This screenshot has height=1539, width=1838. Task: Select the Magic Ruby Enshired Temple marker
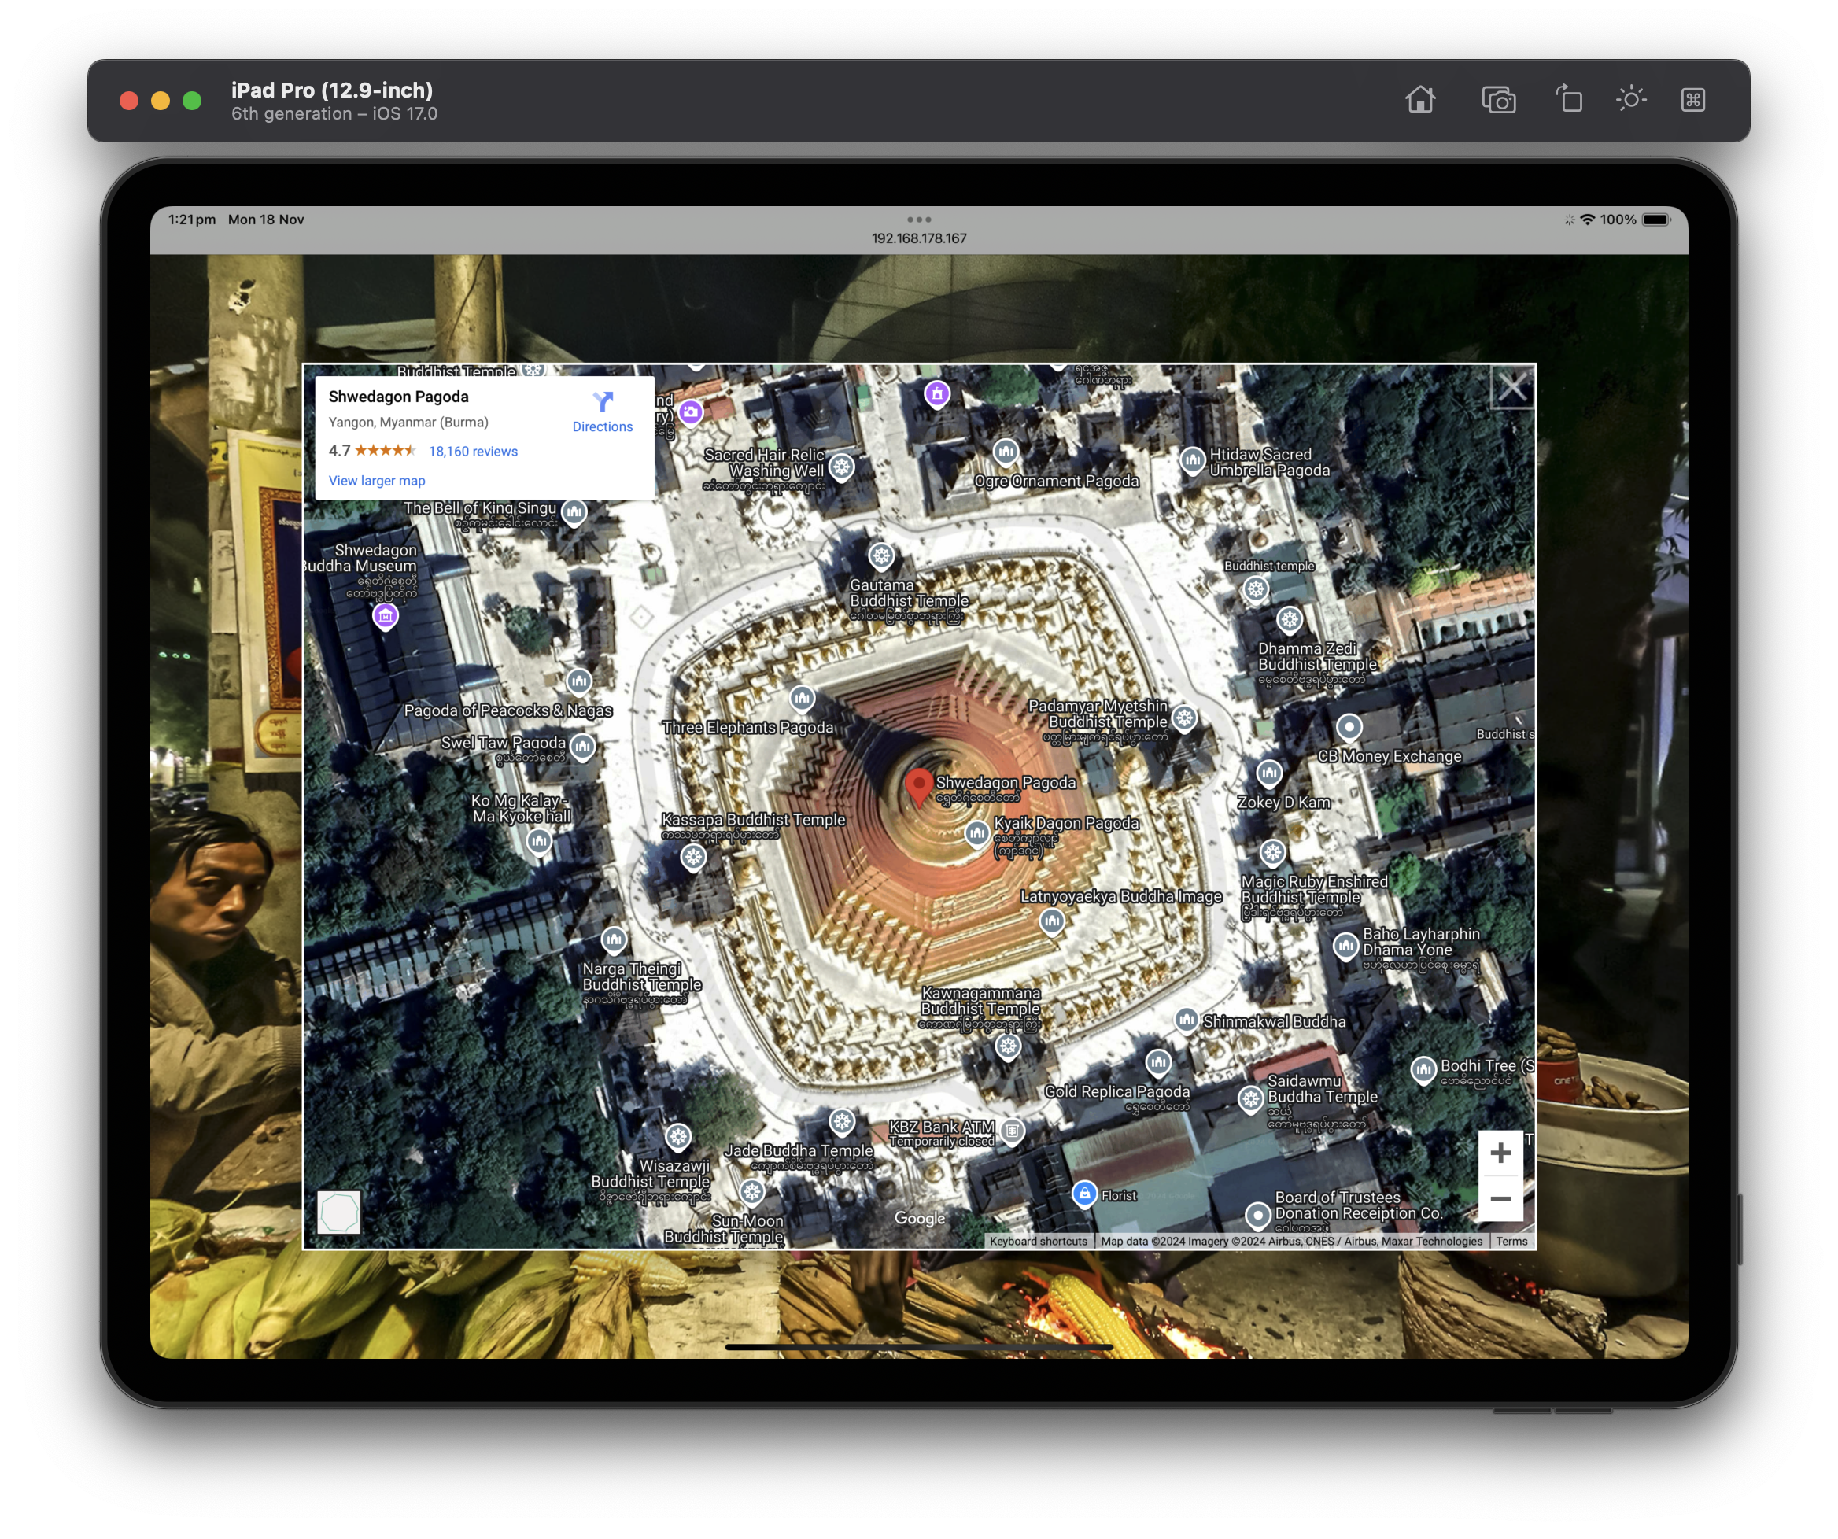[x=1272, y=852]
